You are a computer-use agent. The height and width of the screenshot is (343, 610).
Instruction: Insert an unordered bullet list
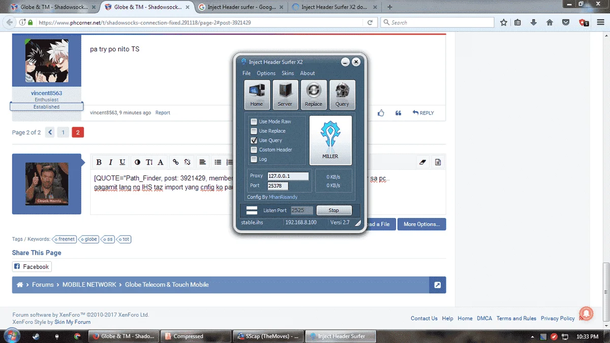(x=218, y=162)
